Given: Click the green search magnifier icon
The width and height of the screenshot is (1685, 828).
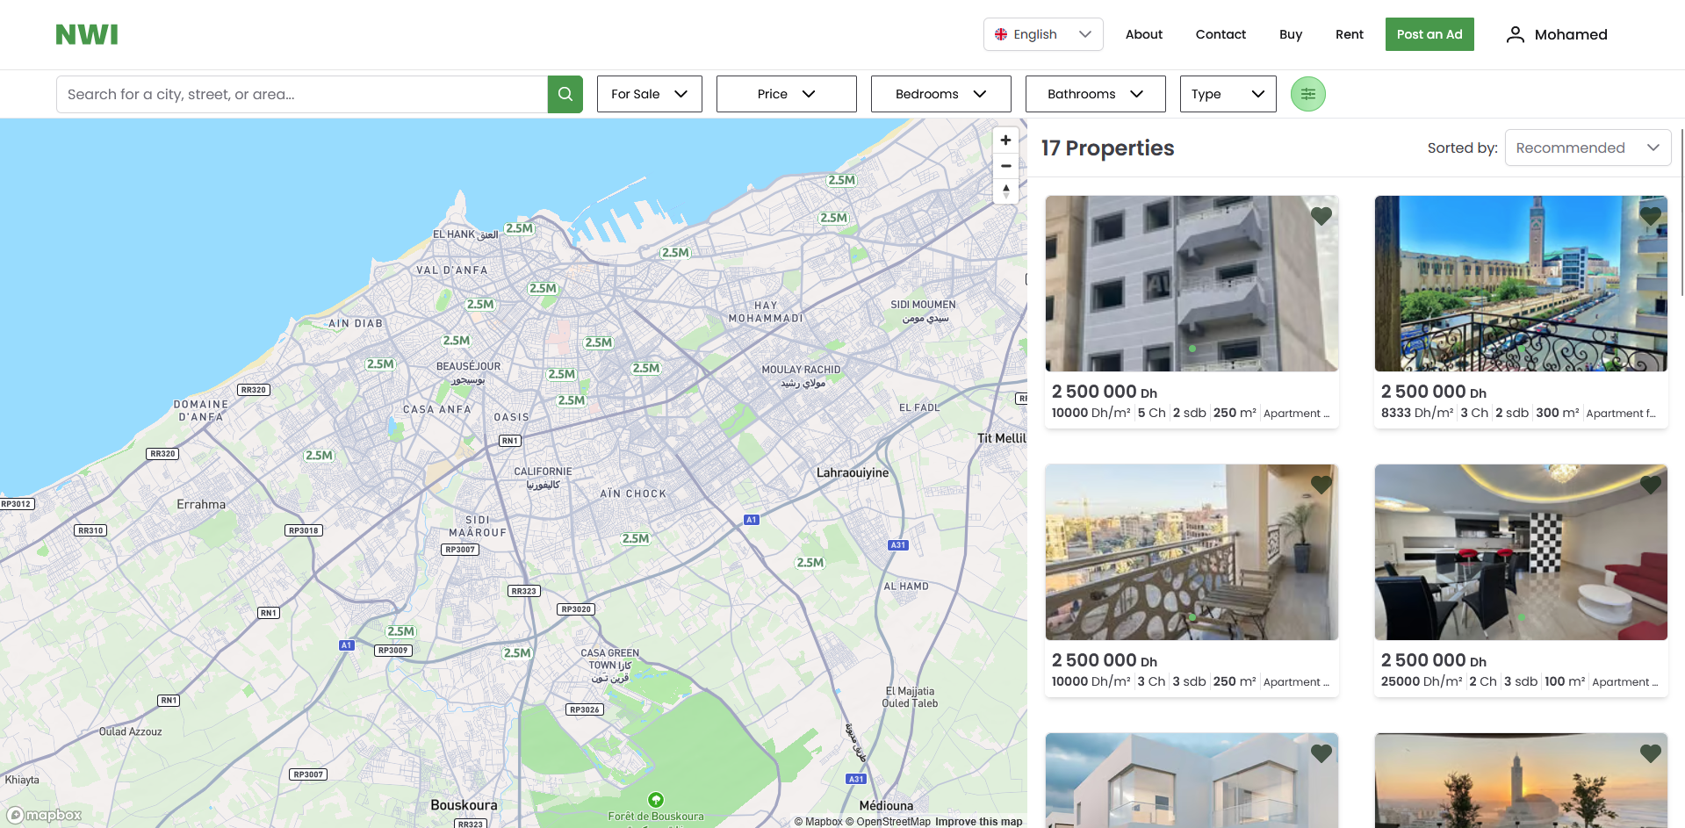Looking at the screenshot, I should pyautogui.click(x=565, y=94).
